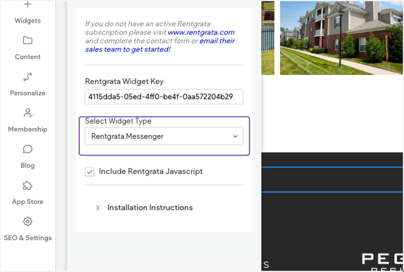Click email their sales team link

(x=160, y=45)
